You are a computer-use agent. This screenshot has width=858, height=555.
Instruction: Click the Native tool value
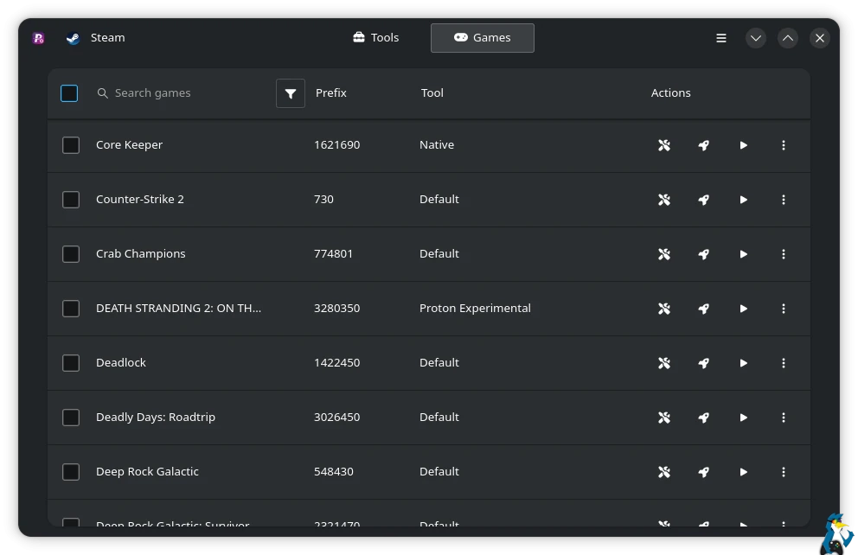tap(437, 145)
